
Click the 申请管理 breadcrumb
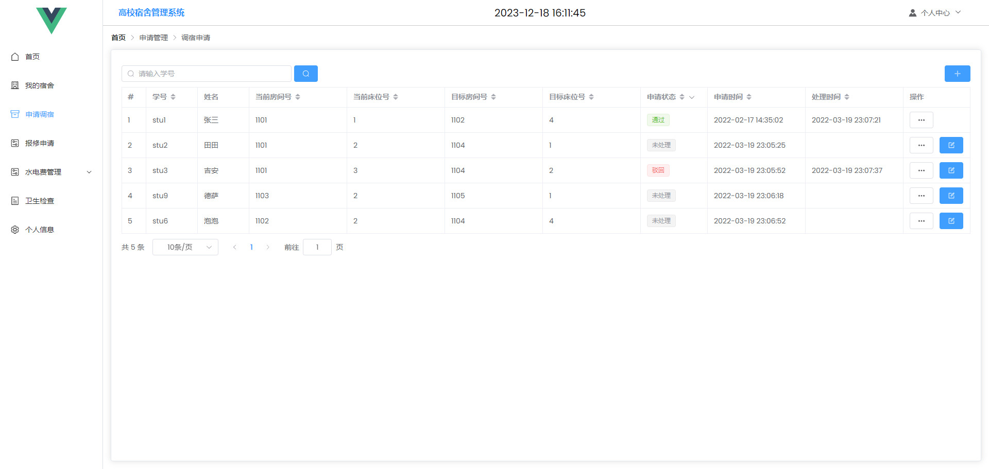click(154, 38)
